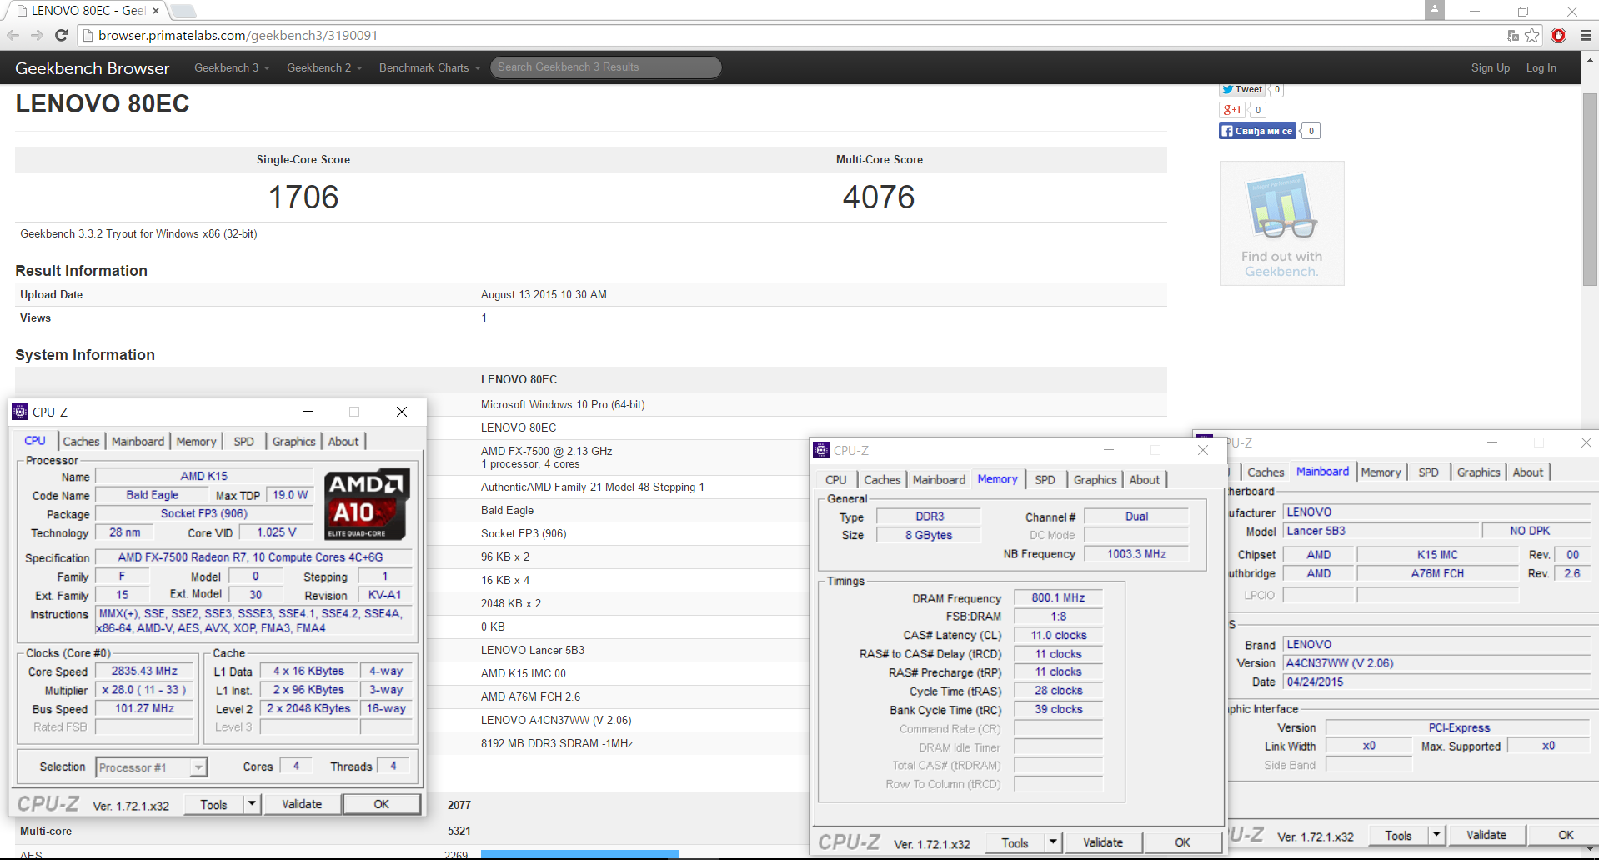Click the Search Geekbench 3 Results field
Viewport: 1599px width, 860px height.
tap(605, 67)
